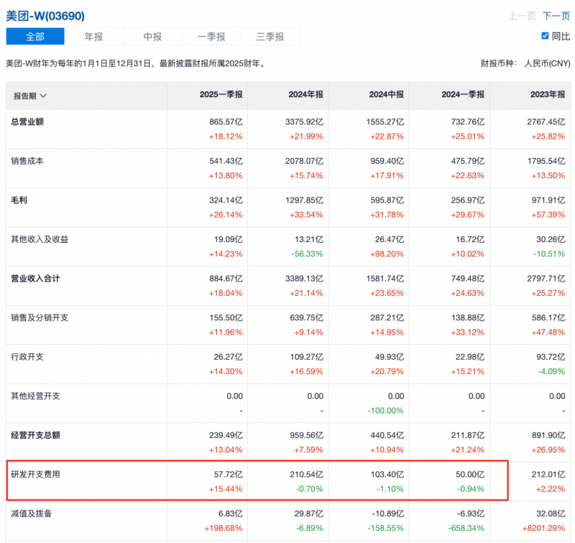Click the 732.76亿 revenue value
Viewport: 575px width, 543px height.
[468, 121]
